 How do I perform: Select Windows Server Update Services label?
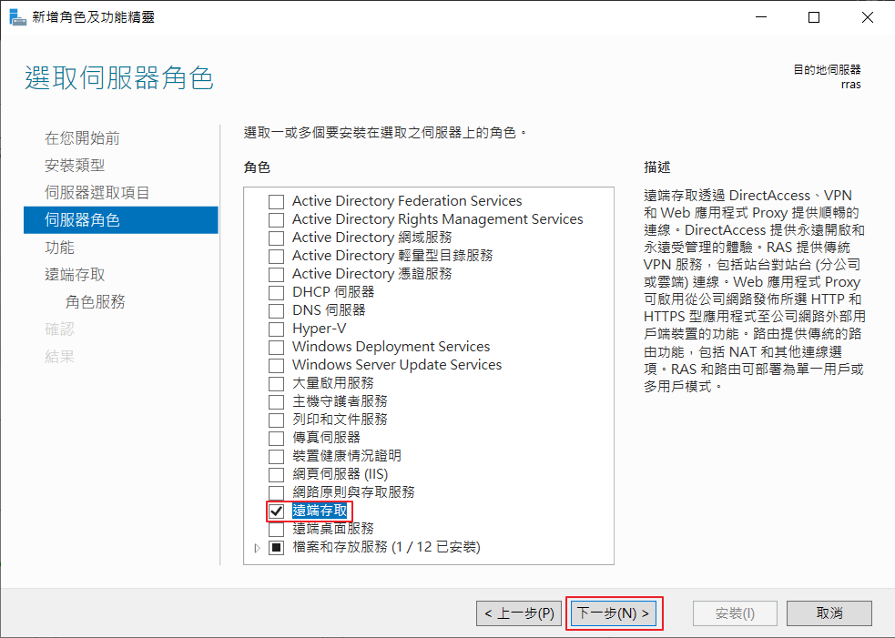tap(397, 365)
